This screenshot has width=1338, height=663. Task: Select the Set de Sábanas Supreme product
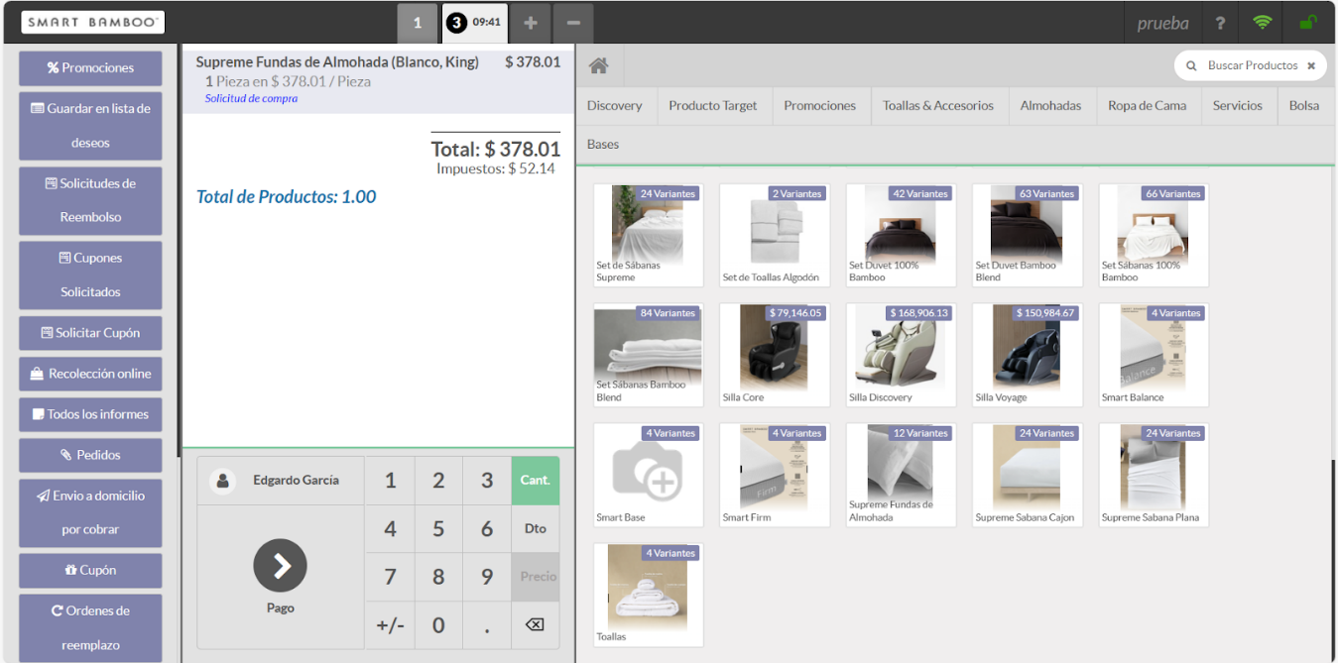(x=649, y=235)
